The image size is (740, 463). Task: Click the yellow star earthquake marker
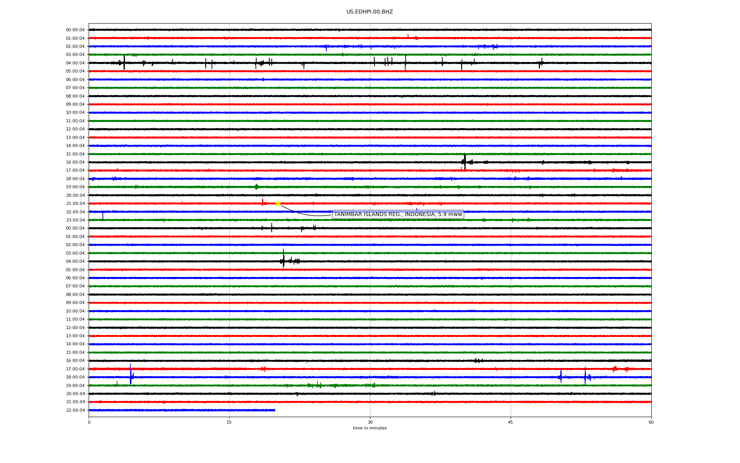coord(278,203)
